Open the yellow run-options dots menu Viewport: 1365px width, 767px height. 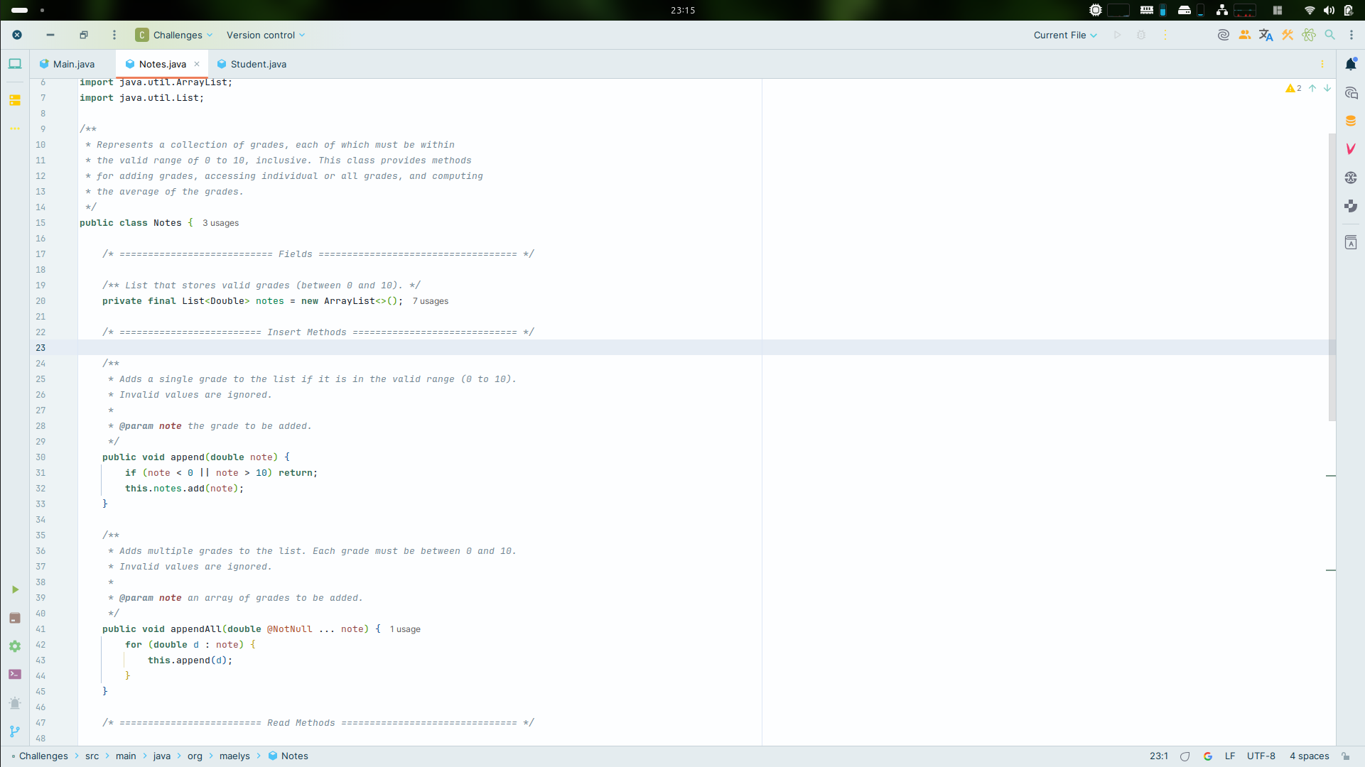pos(1165,35)
